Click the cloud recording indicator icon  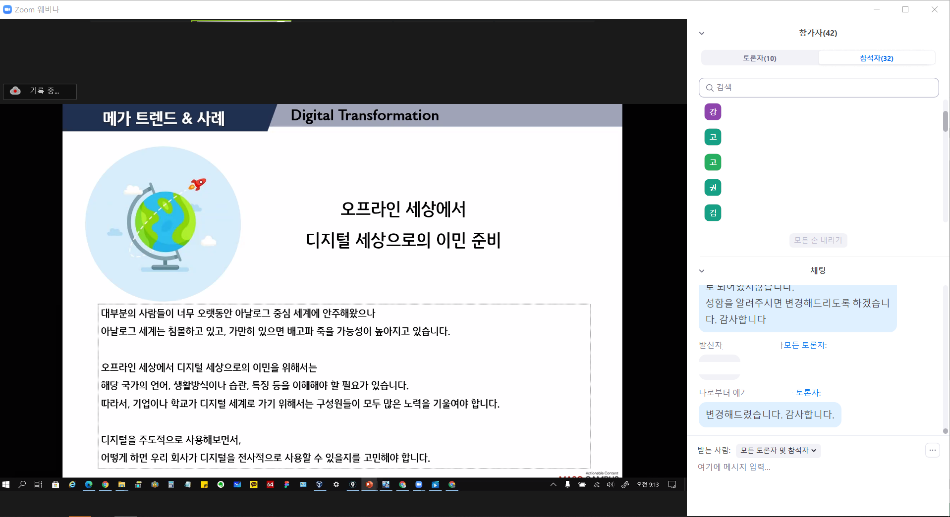[15, 91]
